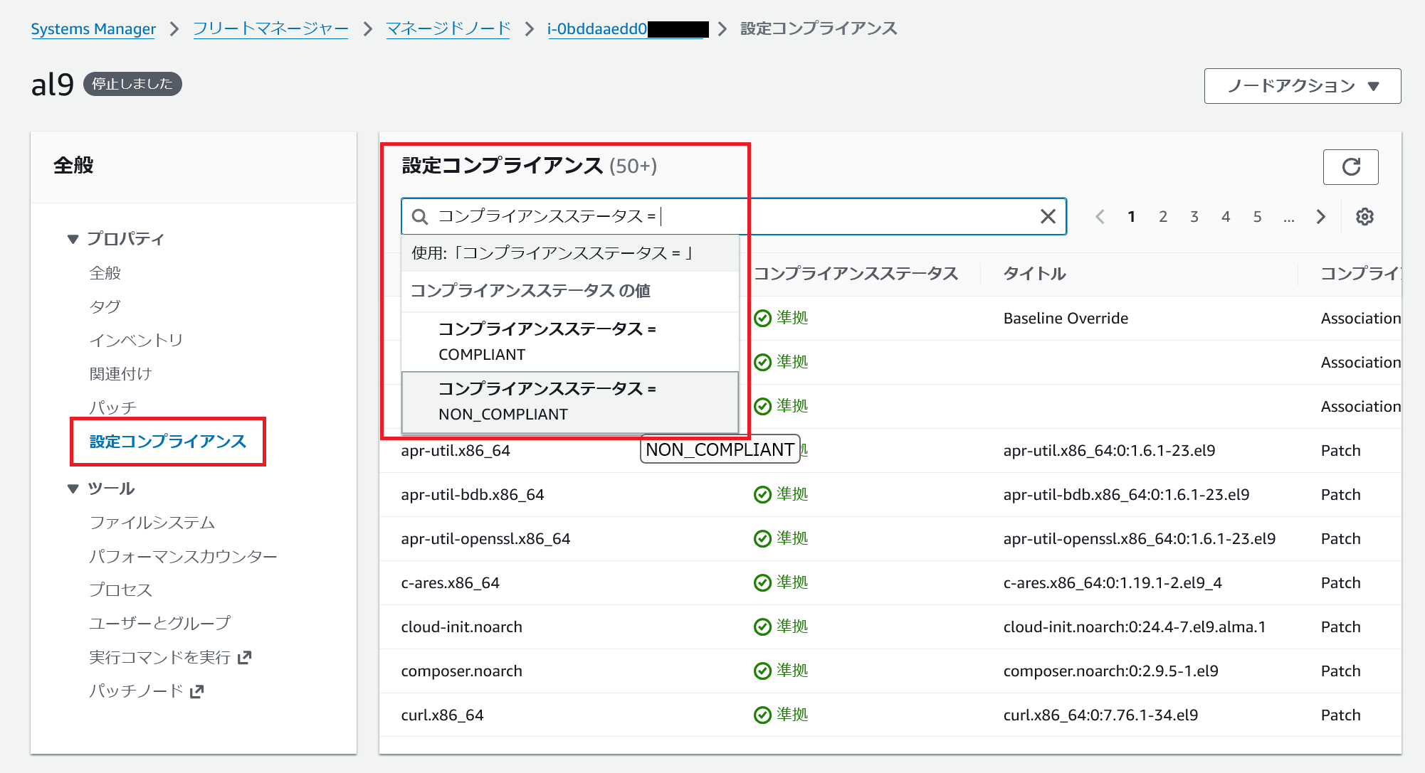The image size is (1425, 773).
Task: Open the ノードアクション dropdown
Action: [x=1302, y=86]
